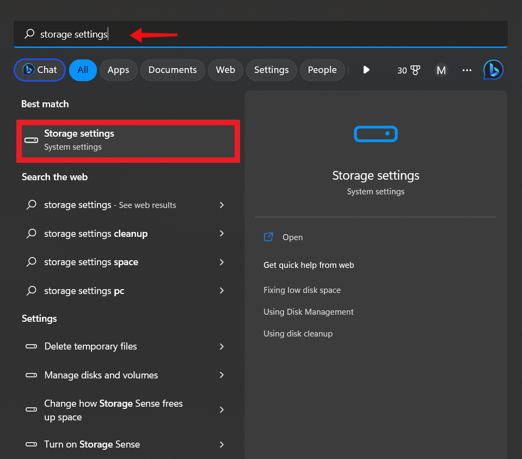522x459 pixels.
Task: Open the account avatar marked M
Action: (x=441, y=70)
